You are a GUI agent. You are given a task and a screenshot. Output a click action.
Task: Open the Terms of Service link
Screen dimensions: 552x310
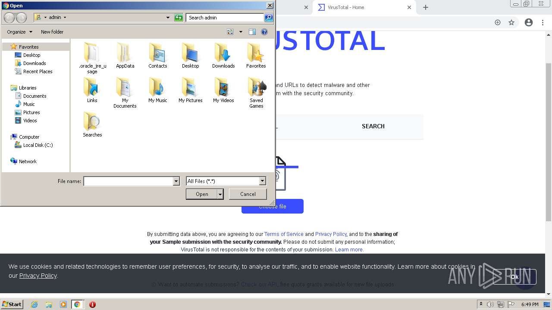tap(284, 234)
